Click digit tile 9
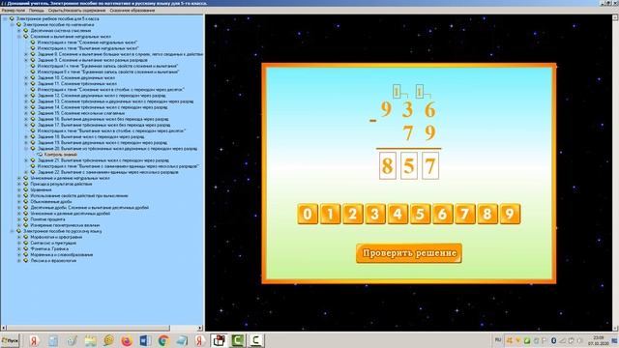Viewport: 619px width, 348px height. point(510,214)
